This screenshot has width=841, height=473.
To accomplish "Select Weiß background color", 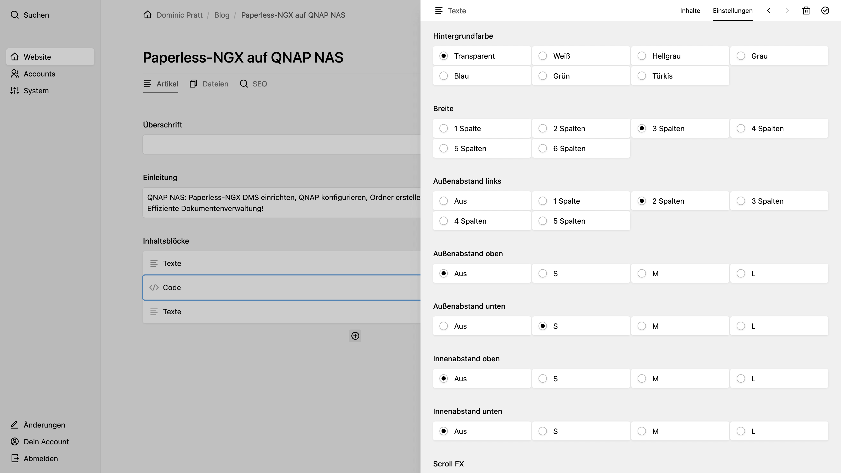I will pyautogui.click(x=581, y=56).
